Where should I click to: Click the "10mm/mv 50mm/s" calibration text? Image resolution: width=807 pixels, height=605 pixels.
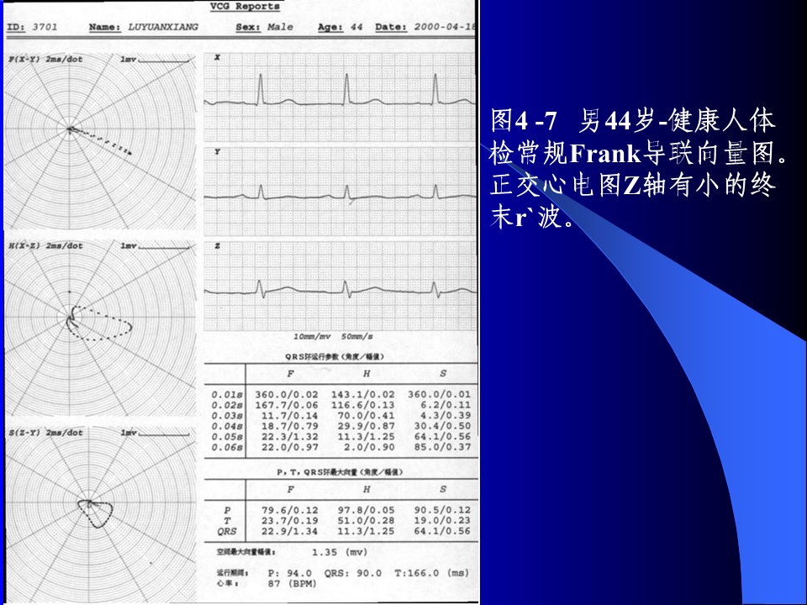click(333, 336)
